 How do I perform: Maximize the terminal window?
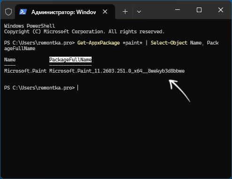(199, 10)
